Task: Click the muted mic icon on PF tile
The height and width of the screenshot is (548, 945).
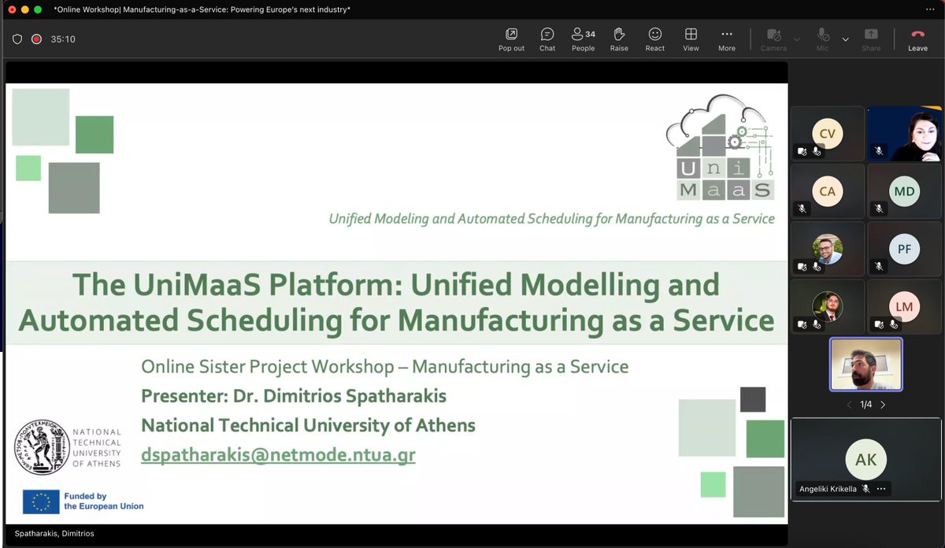Action: click(x=878, y=266)
